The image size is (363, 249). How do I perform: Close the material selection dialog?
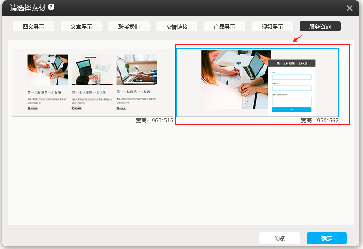[x=350, y=8]
